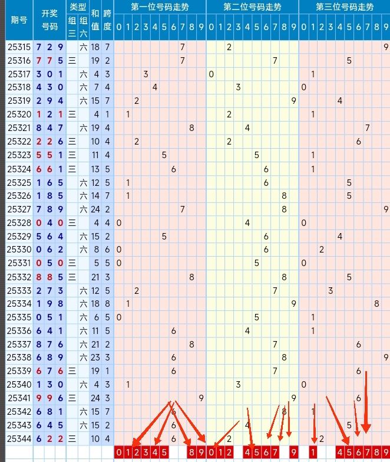Open period 25342 entry
390x462 pixels.
pyautogui.click(x=19, y=412)
